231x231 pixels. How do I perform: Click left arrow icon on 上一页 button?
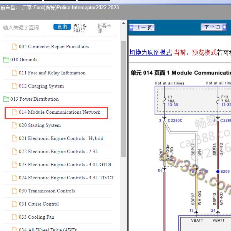click(x=131, y=27)
